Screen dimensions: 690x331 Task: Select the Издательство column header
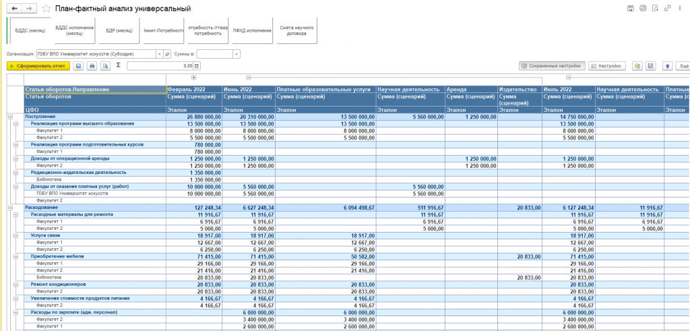point(520,90)
